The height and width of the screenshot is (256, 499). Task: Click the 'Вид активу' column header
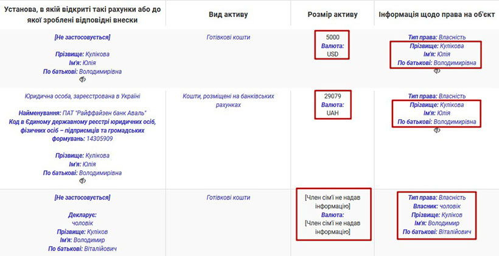tap(228, 14)
